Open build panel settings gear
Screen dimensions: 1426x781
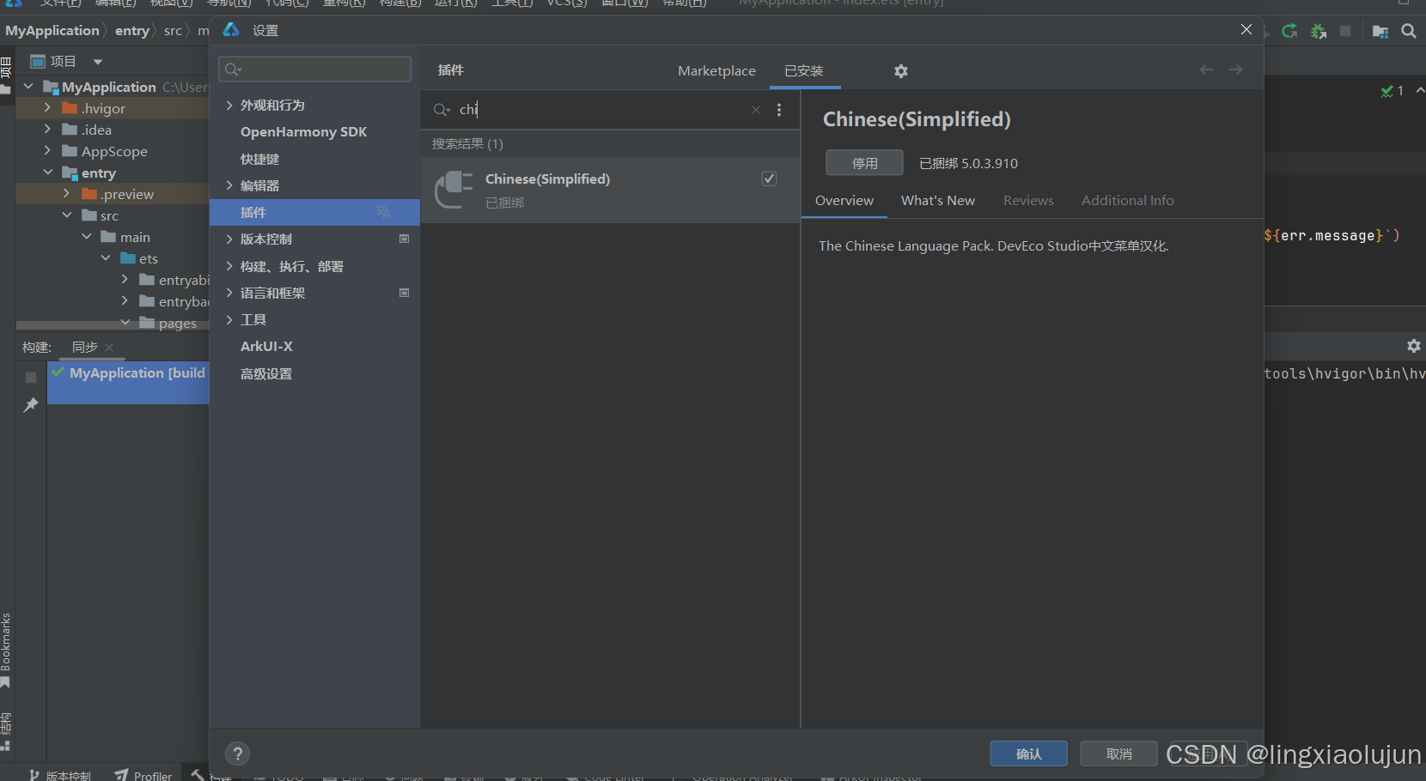(x=1413, y=346)
